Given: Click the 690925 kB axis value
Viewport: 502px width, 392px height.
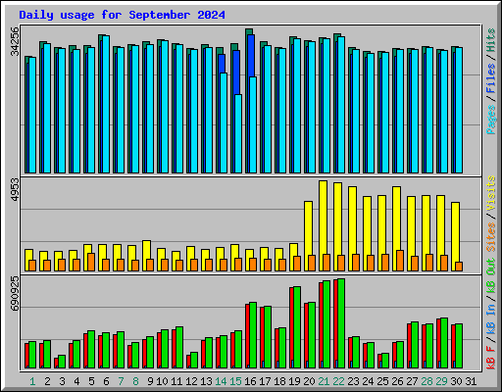Looking at the screenshot, I should click(15, 293).
